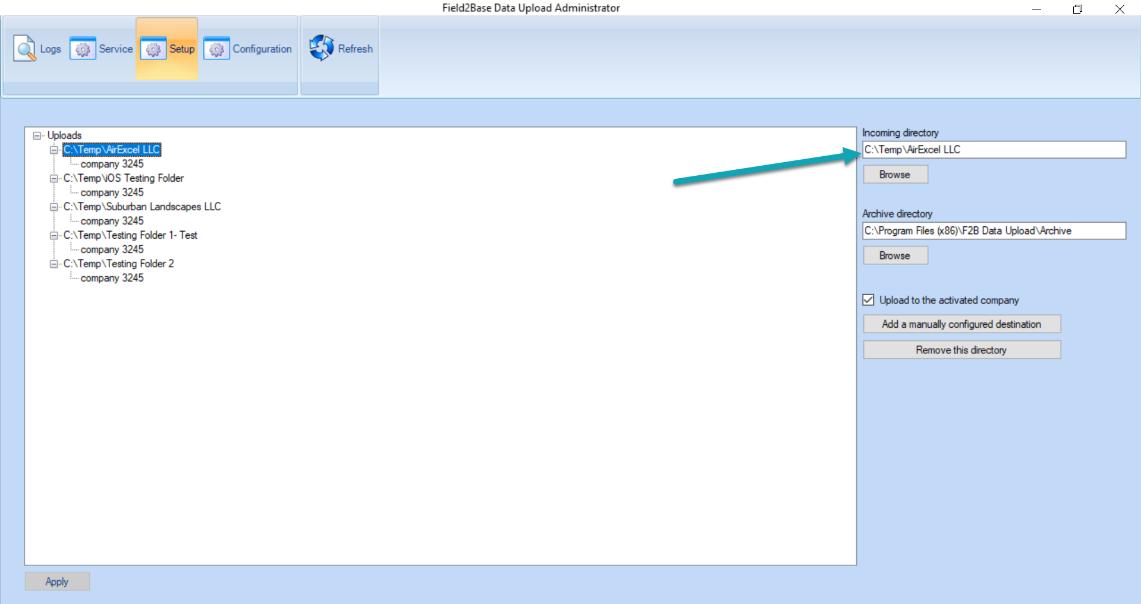Image resolution: width=1141 pixels, height=604 pixels.
Task: Select C:\Temp\iOS Testing Folder item
Action: pyautogui.click(x=124, y=178)
